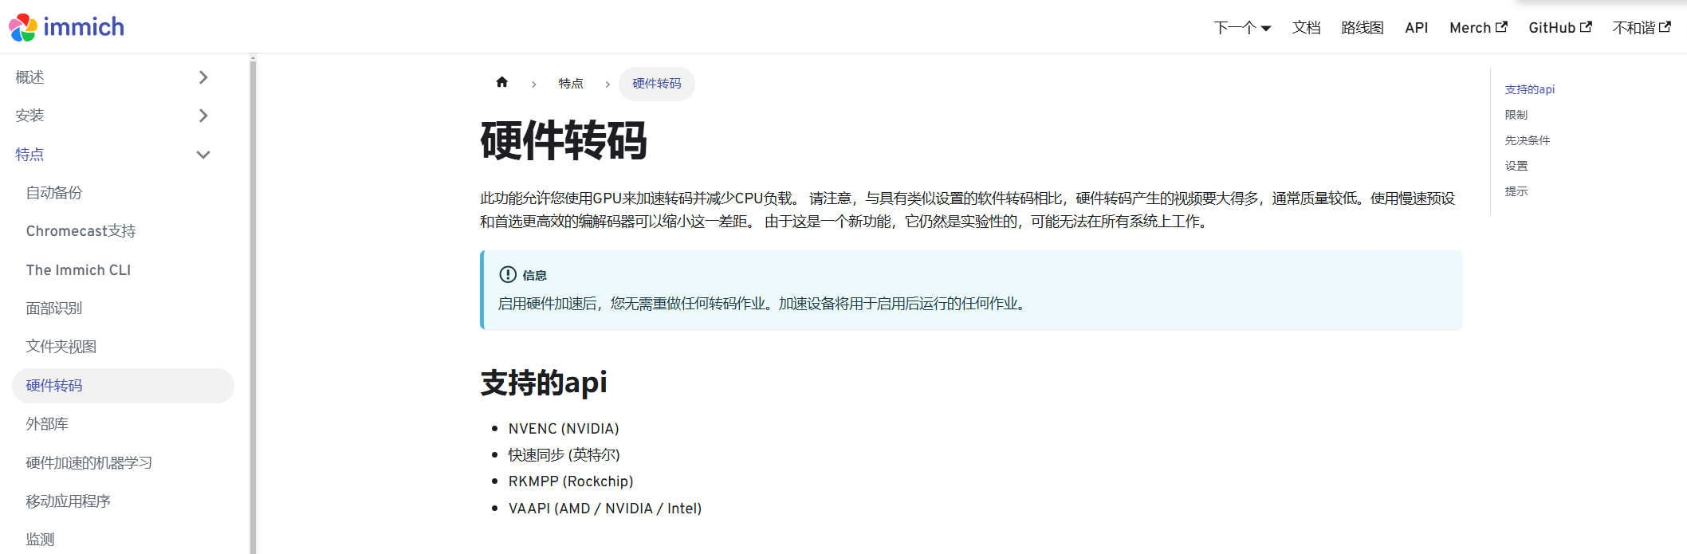Select 面部识别 in the sidebar
1687x554 pixels.
[54, 308]
